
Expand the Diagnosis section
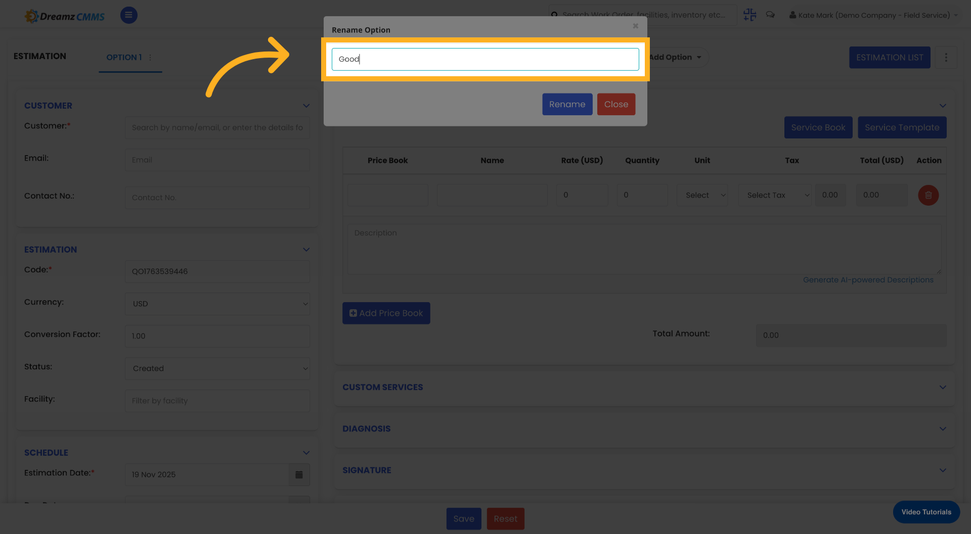pos(942,428)
